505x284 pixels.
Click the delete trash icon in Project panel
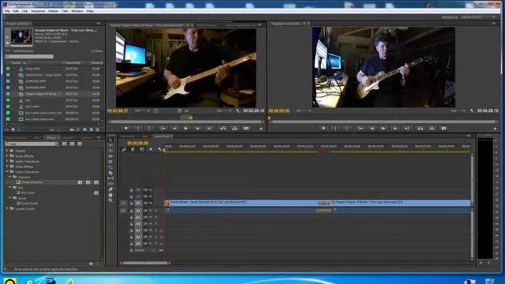pos(97,130)
